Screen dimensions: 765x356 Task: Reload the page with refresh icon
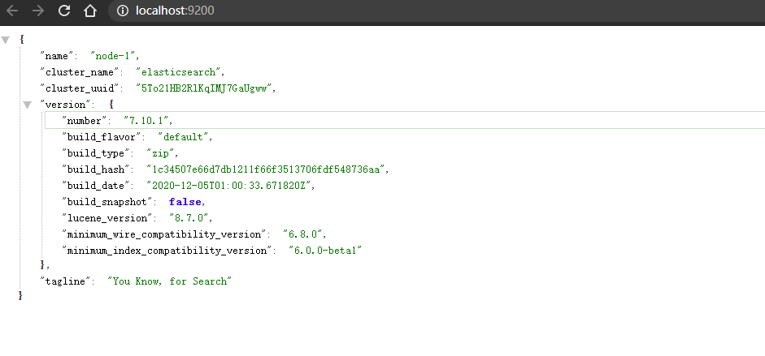[64, 11]
